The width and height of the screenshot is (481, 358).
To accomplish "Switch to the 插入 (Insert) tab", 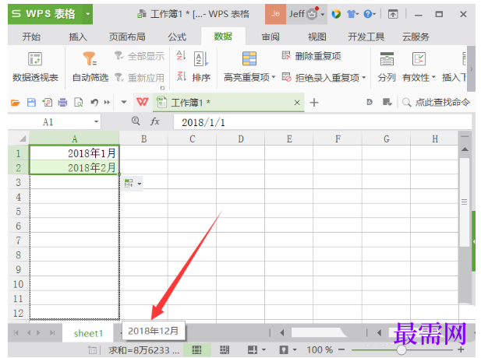I will click(x=78, y=37).
